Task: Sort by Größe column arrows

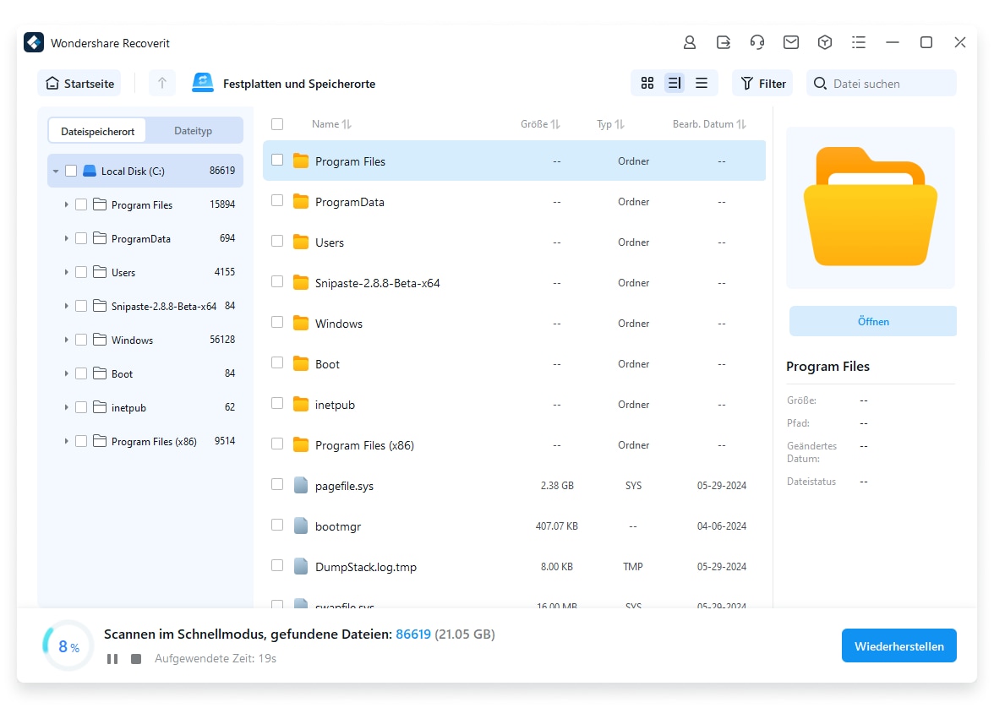Action: click(x=555, y=124)
